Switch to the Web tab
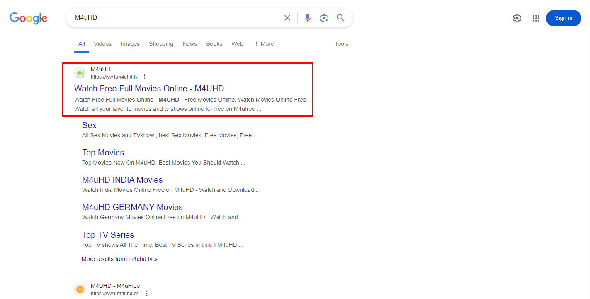The width and height of the screenshot is (590, 299). pos(238,44)
